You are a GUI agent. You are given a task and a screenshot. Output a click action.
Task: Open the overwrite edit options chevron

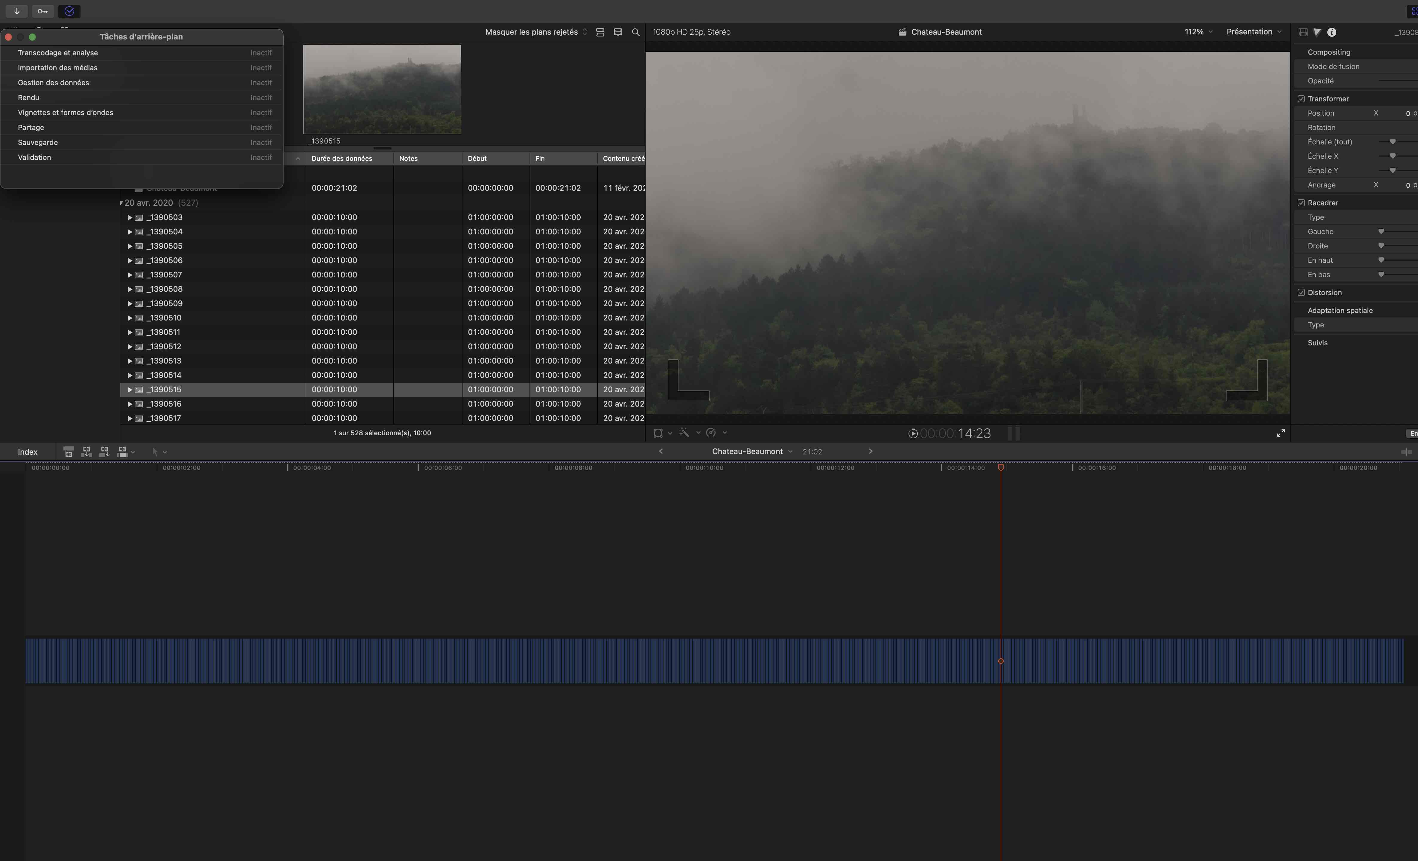[x=133, y=453]
